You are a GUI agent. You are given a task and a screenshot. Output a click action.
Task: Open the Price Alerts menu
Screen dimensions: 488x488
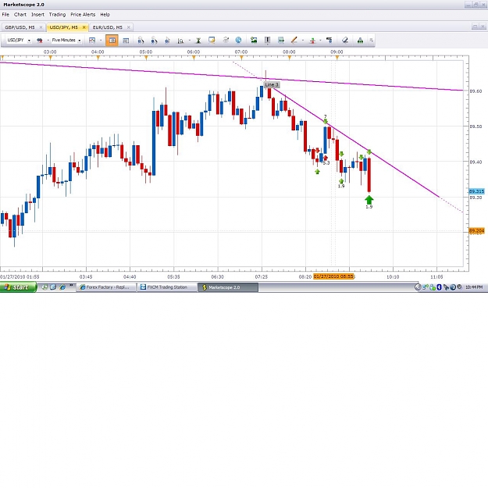tap(83, 14)
